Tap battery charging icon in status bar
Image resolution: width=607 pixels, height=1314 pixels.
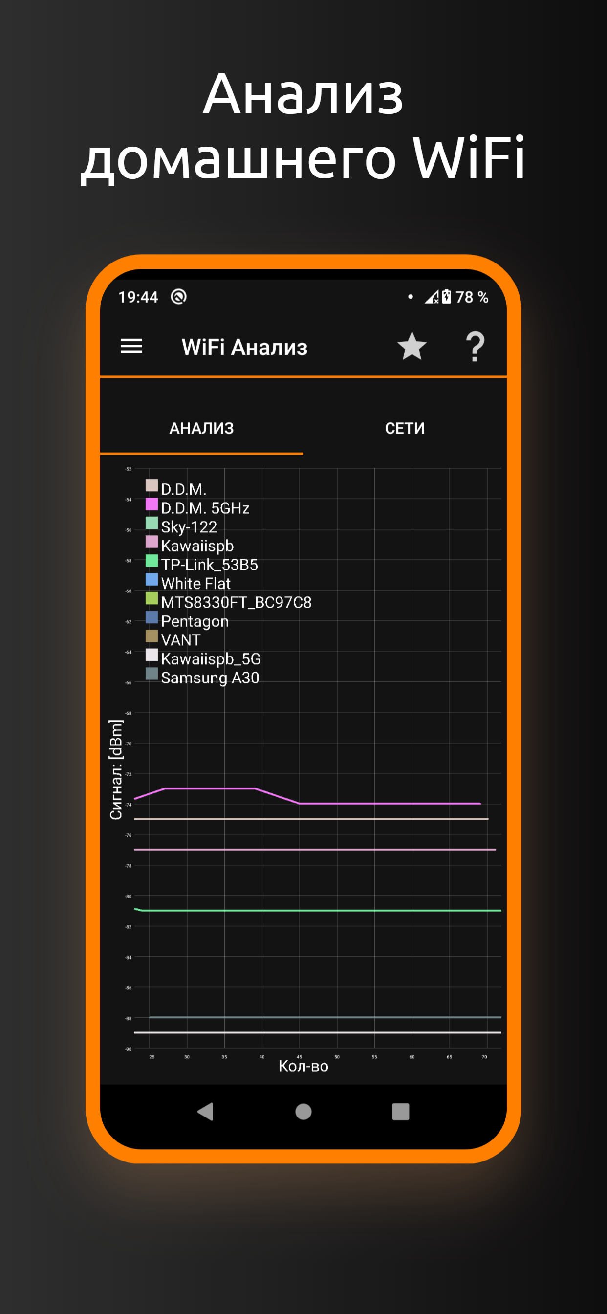446,296
